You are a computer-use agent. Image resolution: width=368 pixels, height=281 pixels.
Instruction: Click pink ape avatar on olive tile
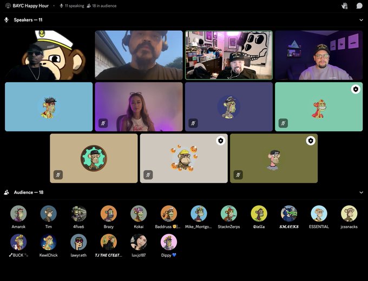pos(274,159)
